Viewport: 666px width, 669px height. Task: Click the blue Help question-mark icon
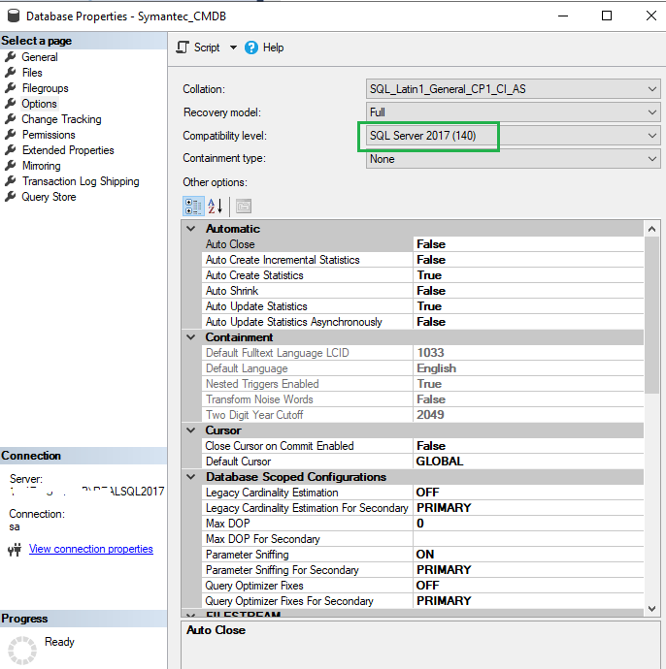251,48
